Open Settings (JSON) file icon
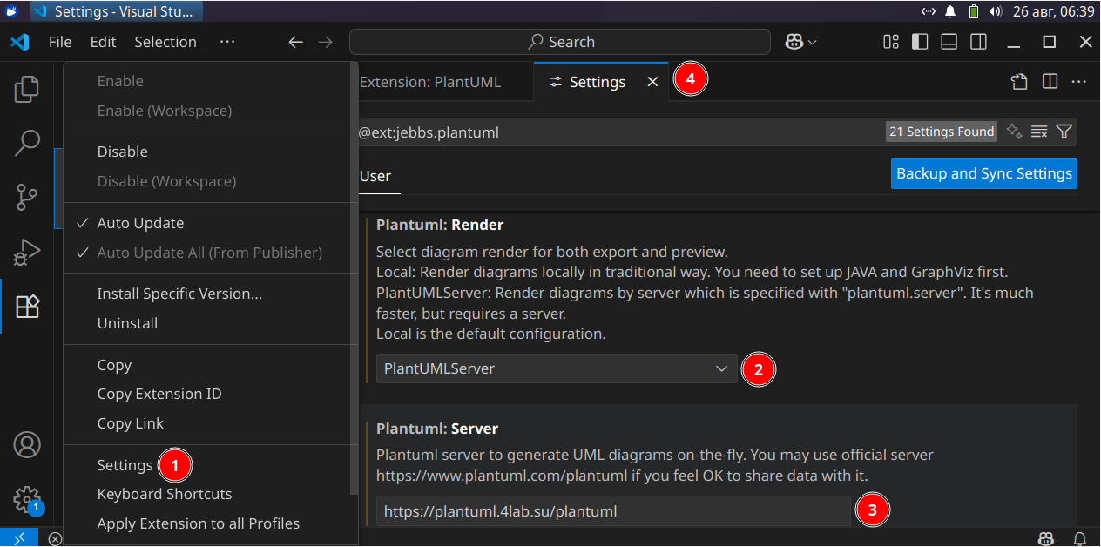The height and width of the screenshot is (547, 1101). pos(1019,82)
